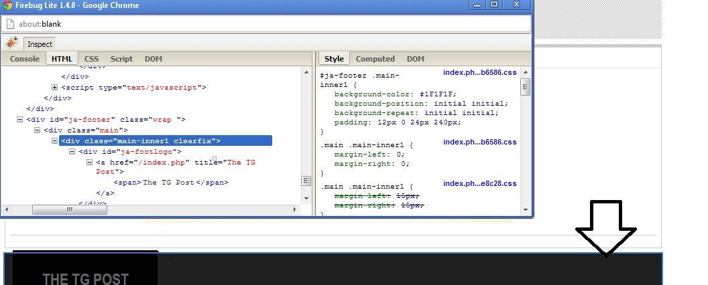Click the horizontal scrollbar left arrow
The height and width of the screenshot is (285, 708).
tap(6, 209)
